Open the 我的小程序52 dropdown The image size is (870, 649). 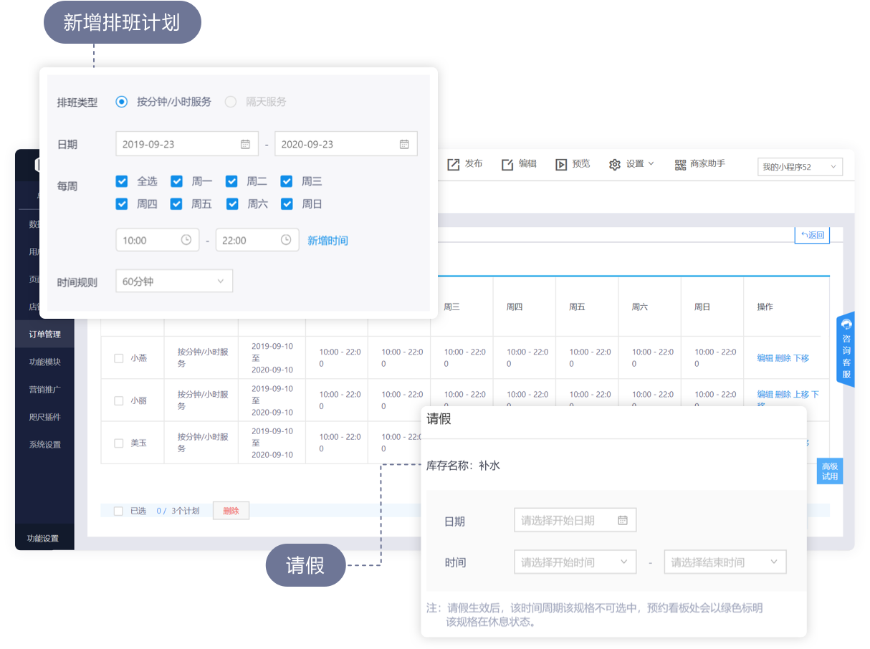tap(800, 167)
